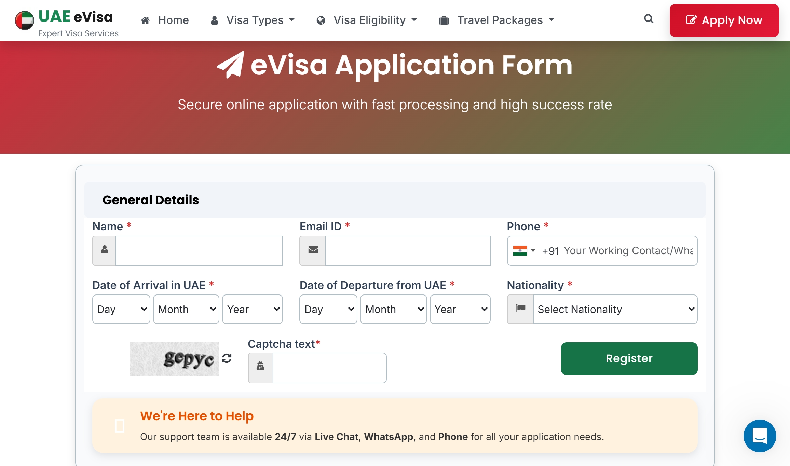The height and width of the screenshot is (466, 790).
Task: Click the red Apply Now button
Action: (x=724, y=20)
